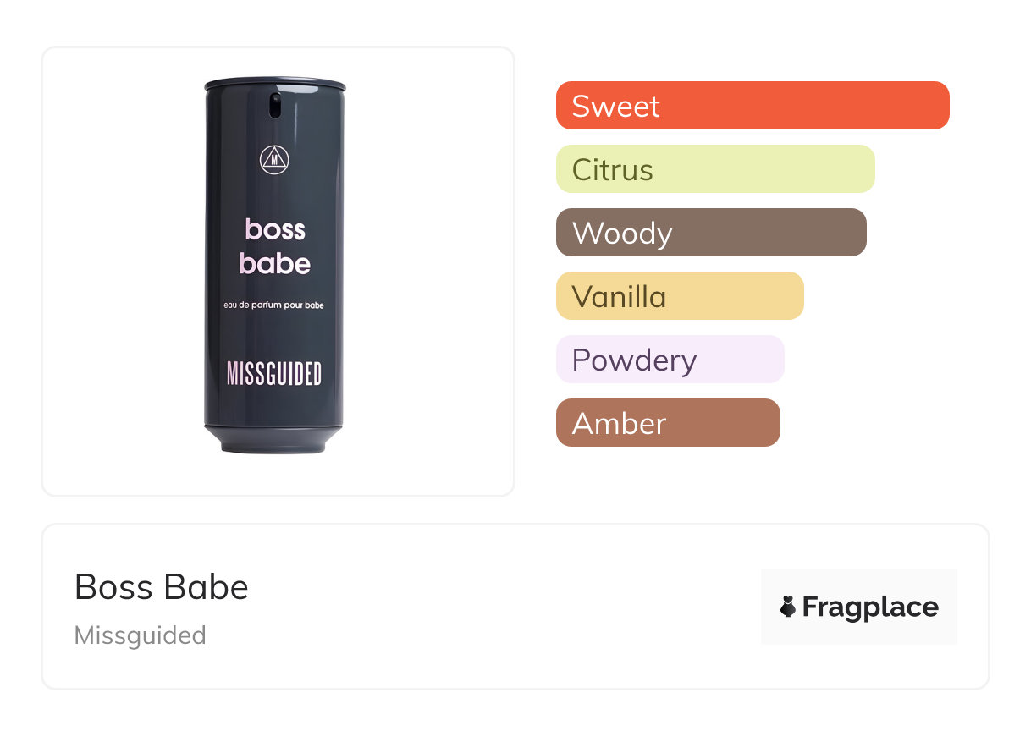Click the MISSGUIDED label on the bottle
The height and width of the screenshot is (731, 1031).
(x=274, y=373)
